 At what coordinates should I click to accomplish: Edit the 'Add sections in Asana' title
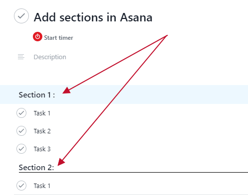point(93,17)
